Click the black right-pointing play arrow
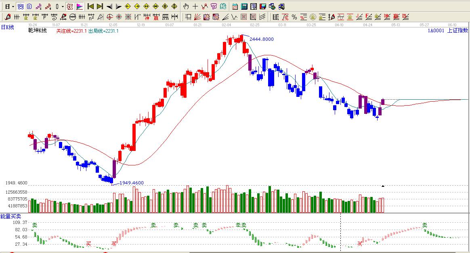 (x=118, y=6)
